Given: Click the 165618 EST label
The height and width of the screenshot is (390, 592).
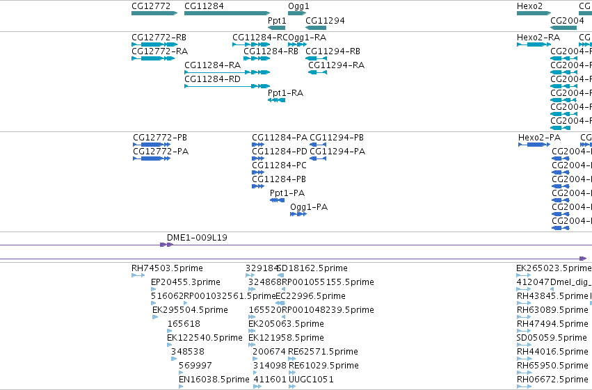Looking at the screenshot, I should [x=184, y=324].
